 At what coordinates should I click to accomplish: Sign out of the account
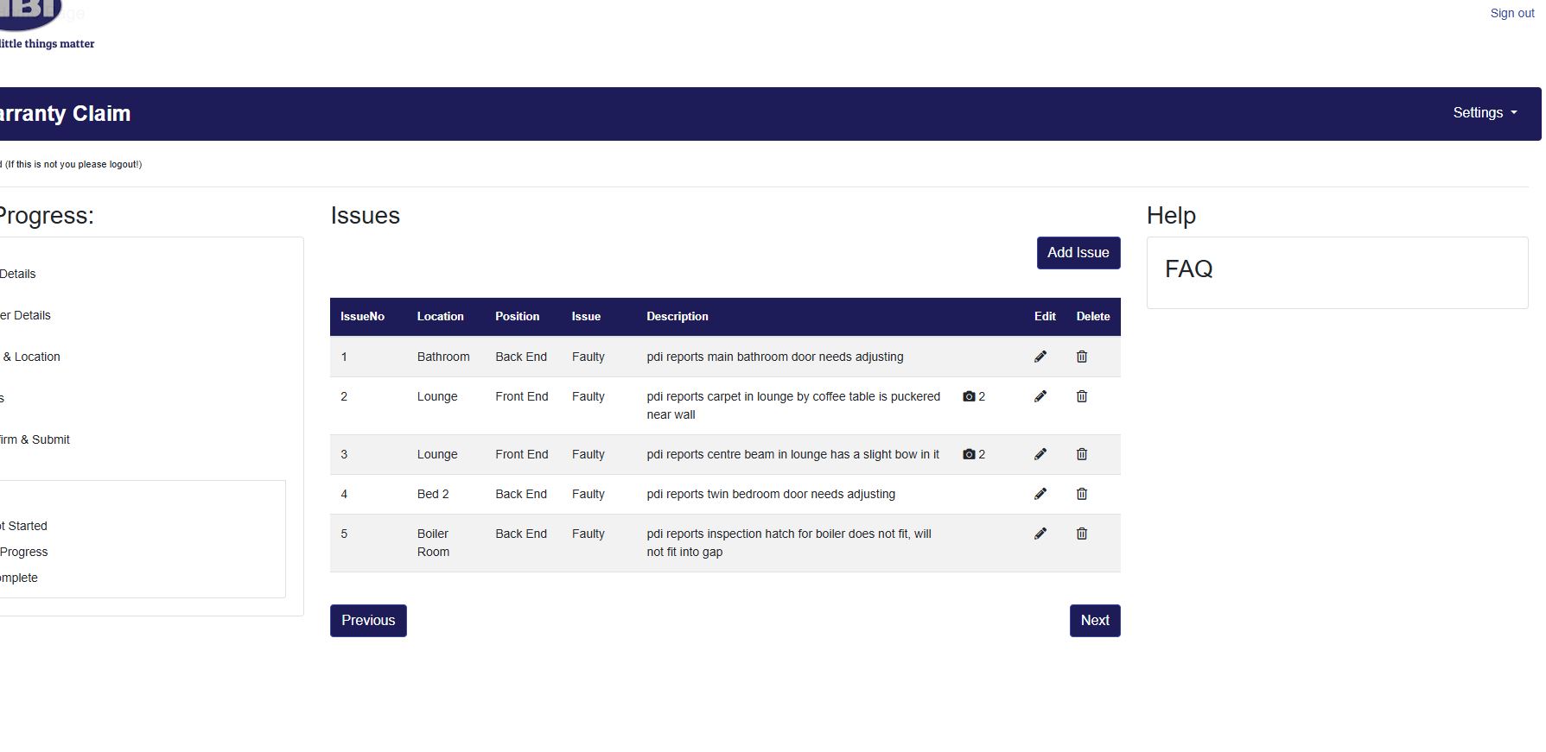1511,13
